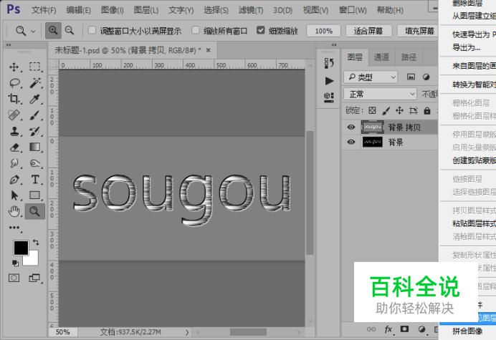Image resolution: width=496 pixels, height=340 pixels.
Task: Expand the status bar info arrow
Action: pos(187,332)
